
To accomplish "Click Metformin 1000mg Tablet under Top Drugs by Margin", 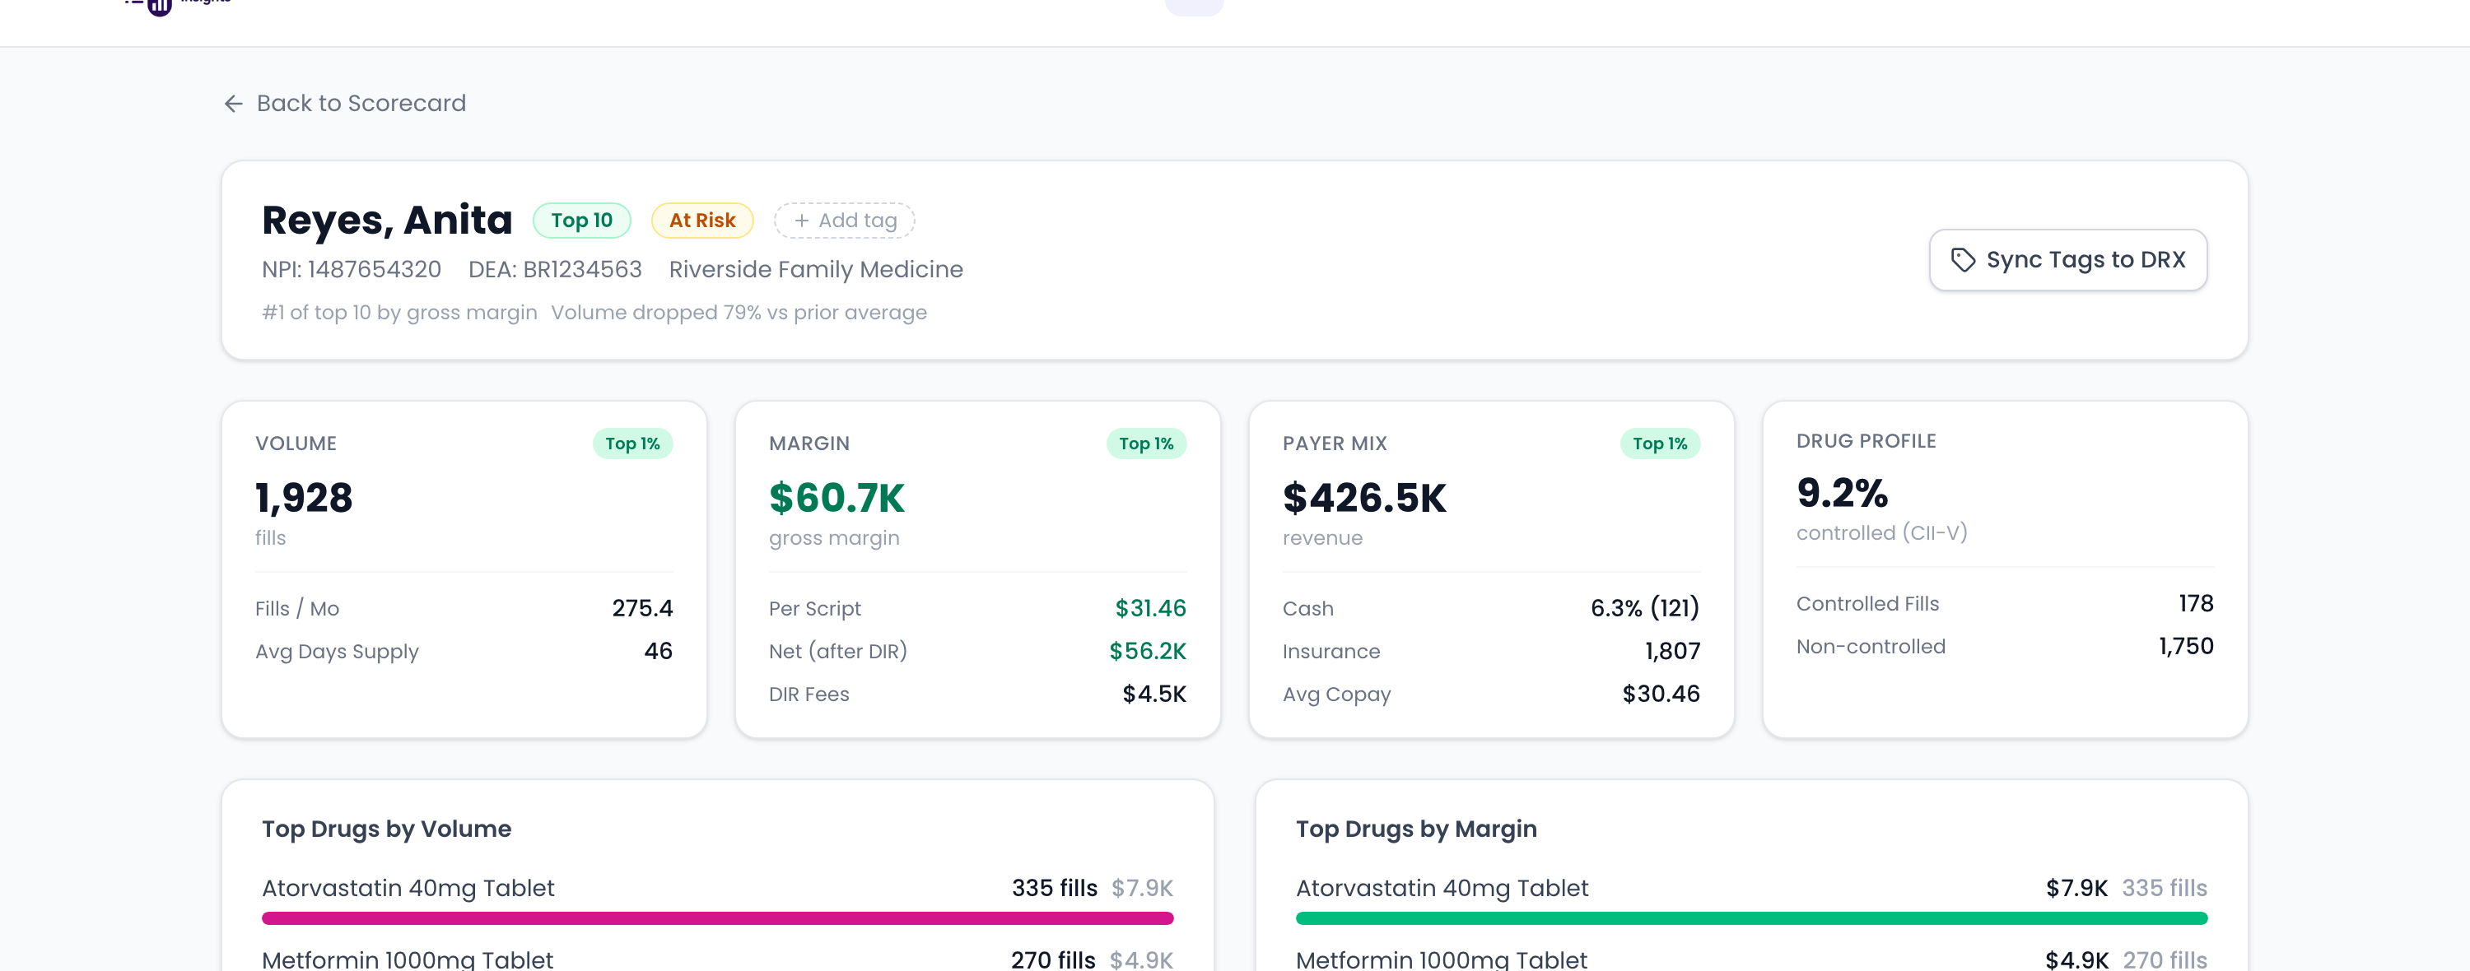I will (x=1441, y=959).
